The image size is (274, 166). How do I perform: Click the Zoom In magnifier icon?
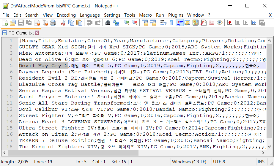tap(126, 23)
